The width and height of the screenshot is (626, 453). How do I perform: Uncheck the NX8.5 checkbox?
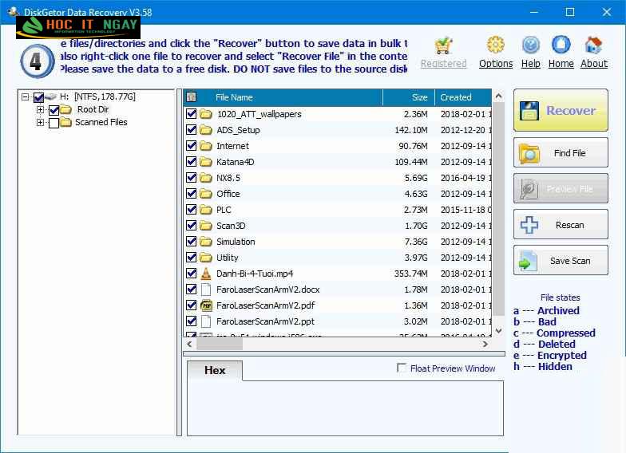click(192, 178)
